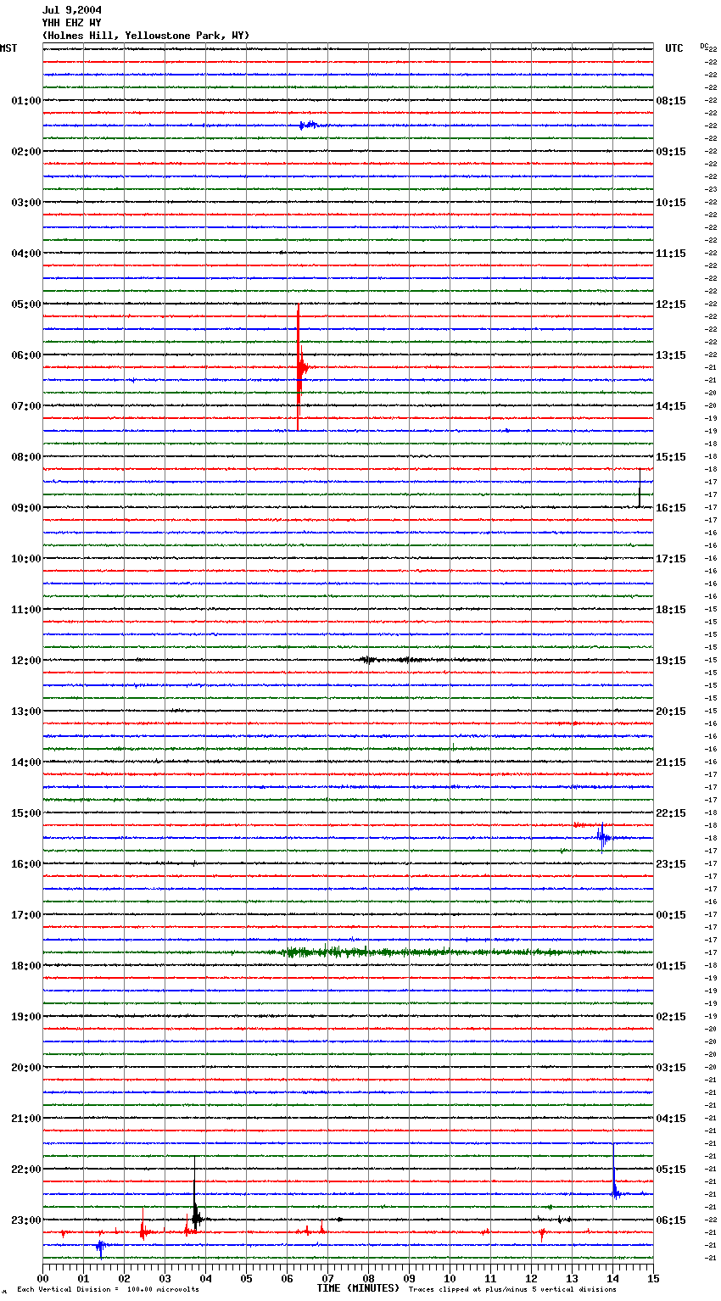Click the Holmes Hill, Yellowstone Park location label
Screen dimensions: 721x1301
pos(146,36)
